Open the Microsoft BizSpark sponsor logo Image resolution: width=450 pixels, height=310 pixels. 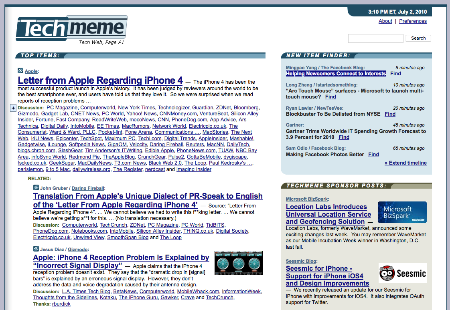(402, 212)
